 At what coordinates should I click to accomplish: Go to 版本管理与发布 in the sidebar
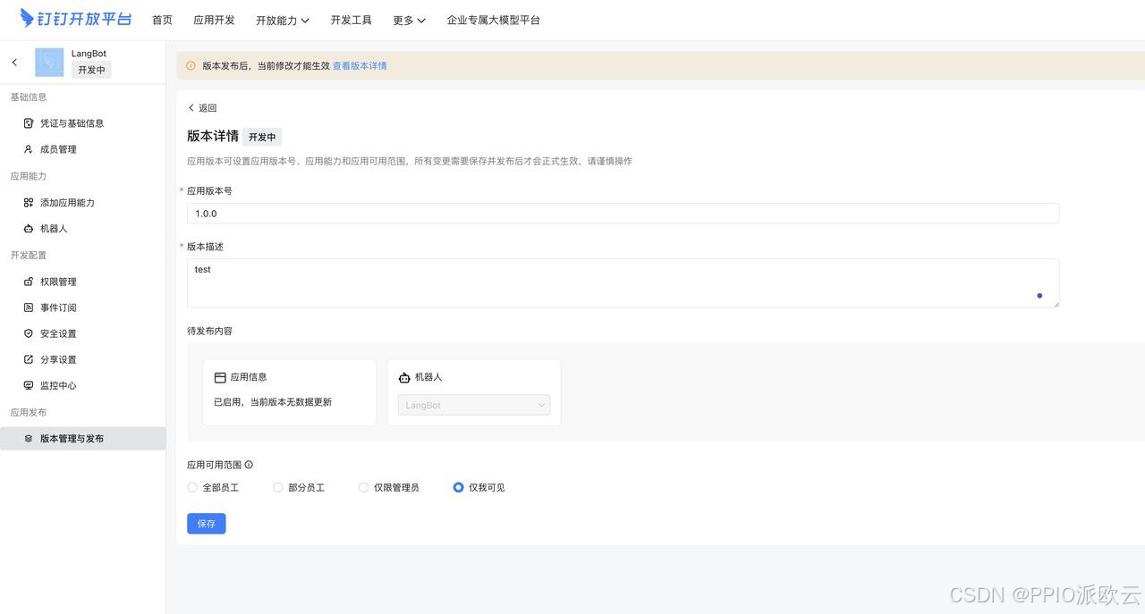pyautogui.click(x=82, y=439)
